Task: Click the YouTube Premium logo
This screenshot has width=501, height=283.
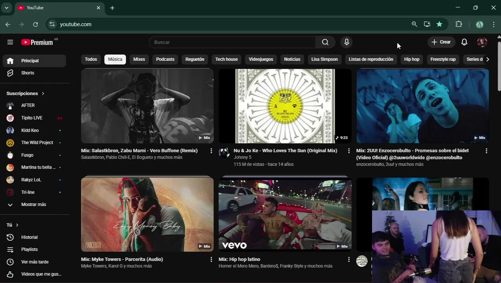Action: pyautogui.click(x=37, y=42)
